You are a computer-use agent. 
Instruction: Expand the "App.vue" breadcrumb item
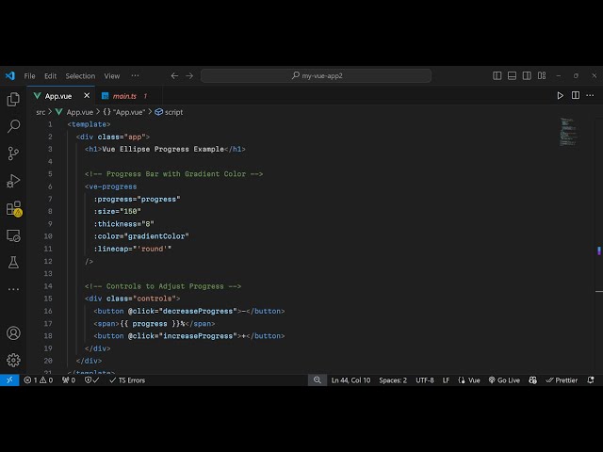pyautogui.click(x=79, y=111)
